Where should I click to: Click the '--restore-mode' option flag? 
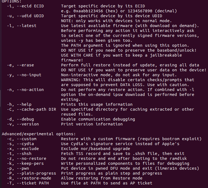tap(34, 178)
